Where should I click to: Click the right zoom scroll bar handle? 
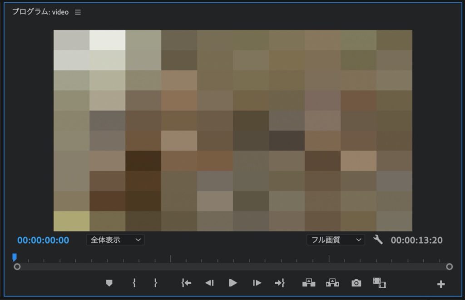pyautogui.click(x=449, y=267)
